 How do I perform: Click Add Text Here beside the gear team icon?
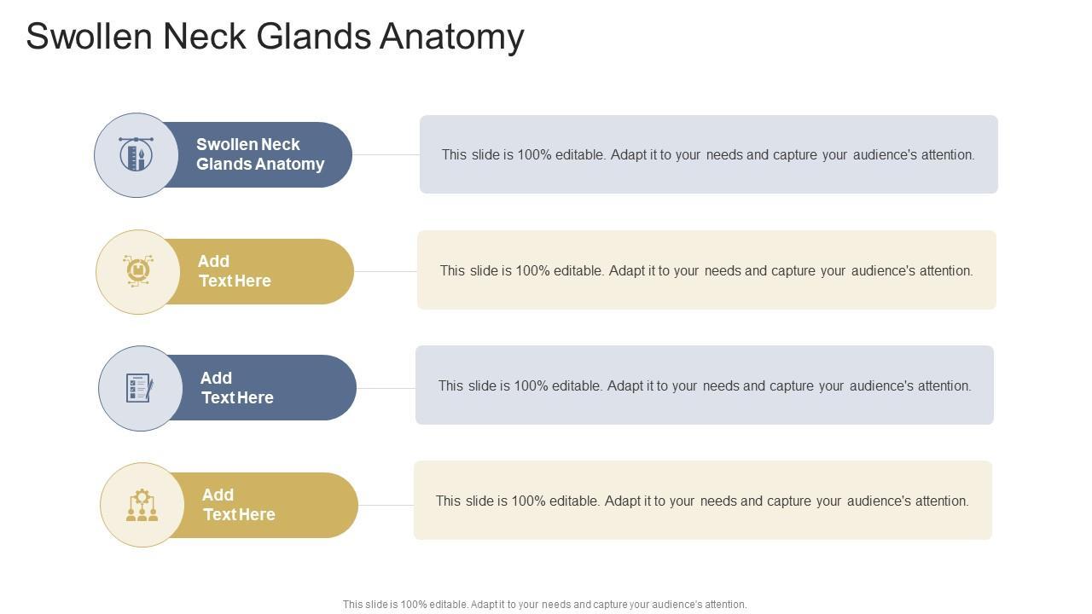coord(239,505)
